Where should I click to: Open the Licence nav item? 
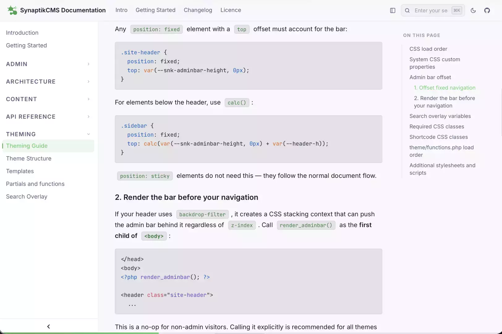231,10
